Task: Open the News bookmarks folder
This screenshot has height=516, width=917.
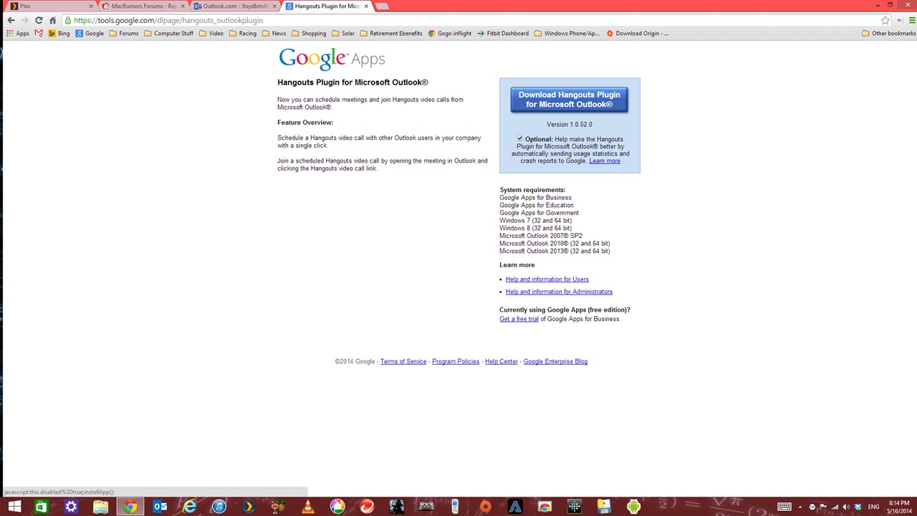Action: 274,33
